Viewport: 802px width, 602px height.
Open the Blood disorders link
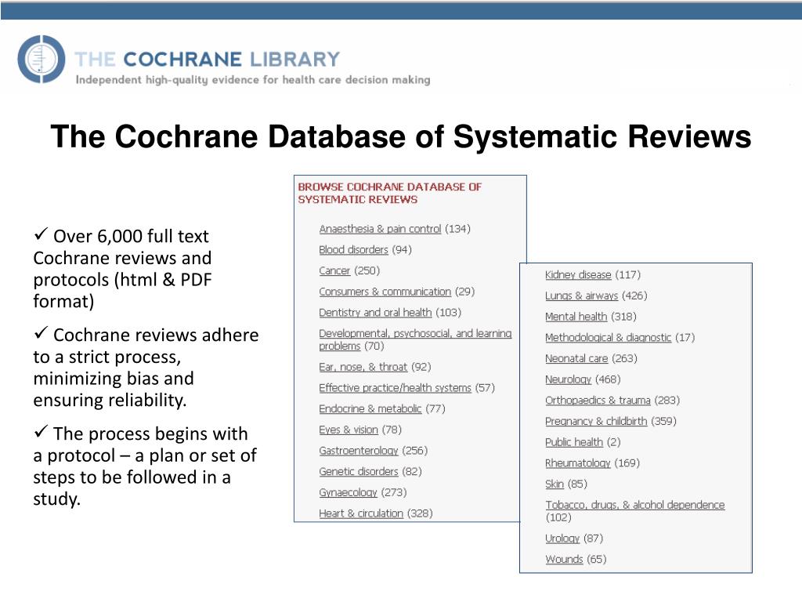click(x=353, y=250)
